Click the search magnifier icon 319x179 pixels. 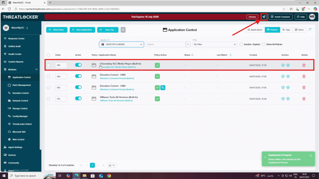coord(188,44)
